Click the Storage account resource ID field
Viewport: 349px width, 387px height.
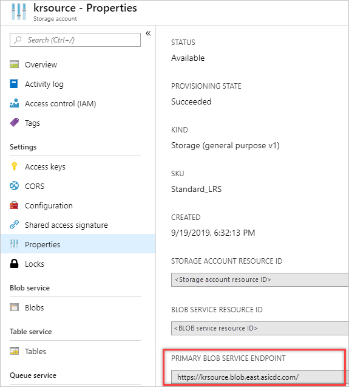(260, 279)
